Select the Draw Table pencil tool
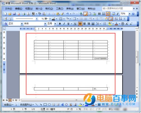The height and width of the screenshot is (113, 141). click(6, 19)
